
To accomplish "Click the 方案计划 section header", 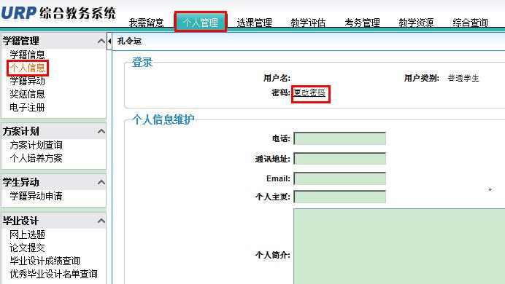I will pyautogui.click(x=53, y=131).
